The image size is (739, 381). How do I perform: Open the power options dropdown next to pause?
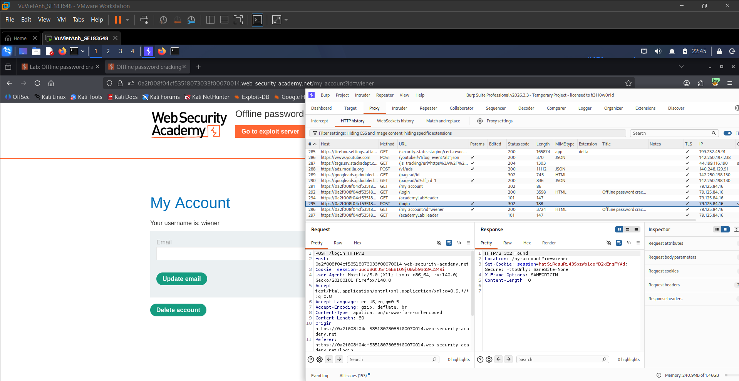[127, 20]
